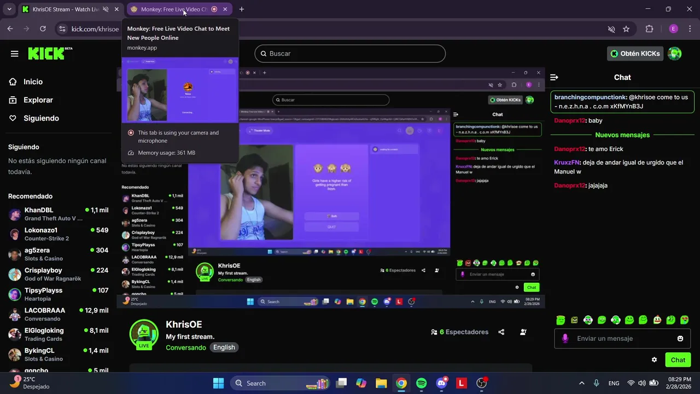The width and height of the screenshot is (700, 394).
Task: Open Task View on taskbar
Action: (x=341, y=383)
